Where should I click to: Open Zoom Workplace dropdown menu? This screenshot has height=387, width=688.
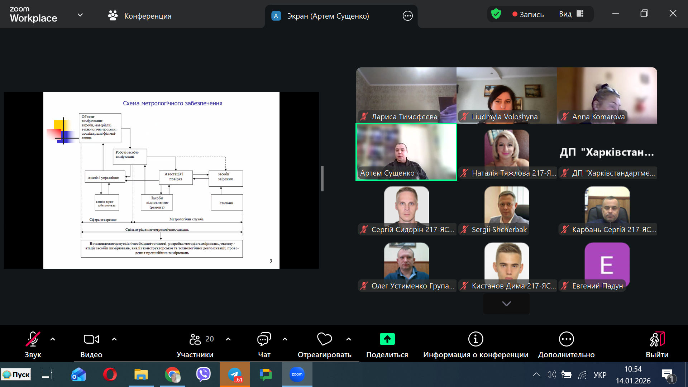tap(80, 15)
